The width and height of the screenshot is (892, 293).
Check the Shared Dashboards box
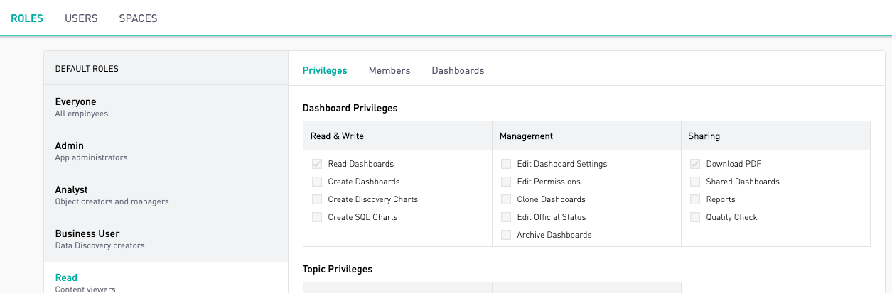(695, 182)
